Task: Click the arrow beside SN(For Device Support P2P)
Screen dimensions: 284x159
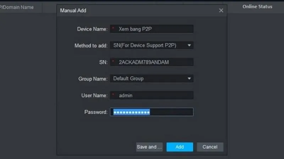Action: coord(189,46)
